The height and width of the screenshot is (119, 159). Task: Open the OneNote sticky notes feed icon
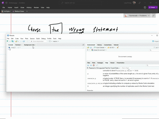[x=145, y=8]
